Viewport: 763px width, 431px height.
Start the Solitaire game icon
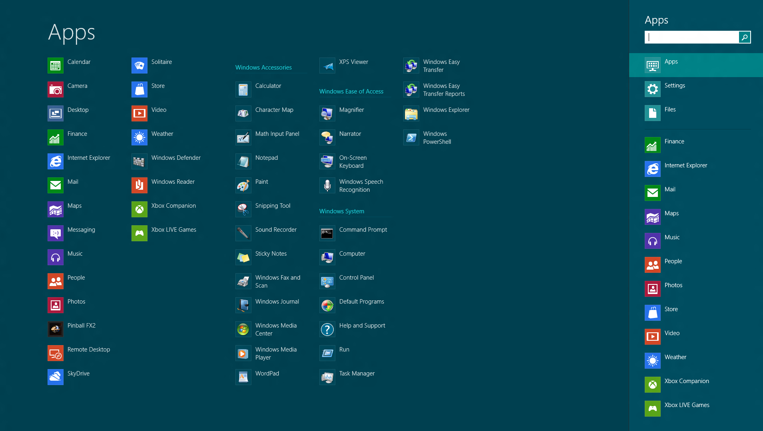pos(139,66)
